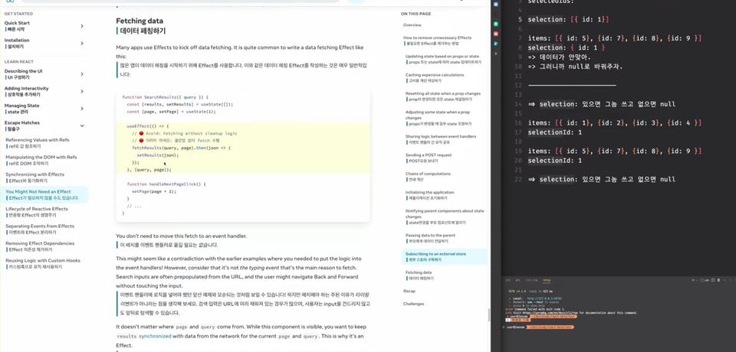Jump to Caching expensive calculations
This screenshot has width=736, height=352.
(435, 78)
